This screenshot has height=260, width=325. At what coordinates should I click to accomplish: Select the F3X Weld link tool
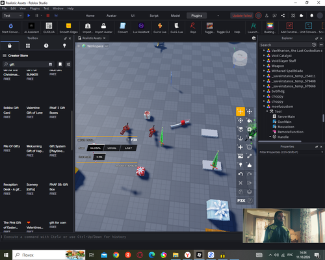point(250,156)
